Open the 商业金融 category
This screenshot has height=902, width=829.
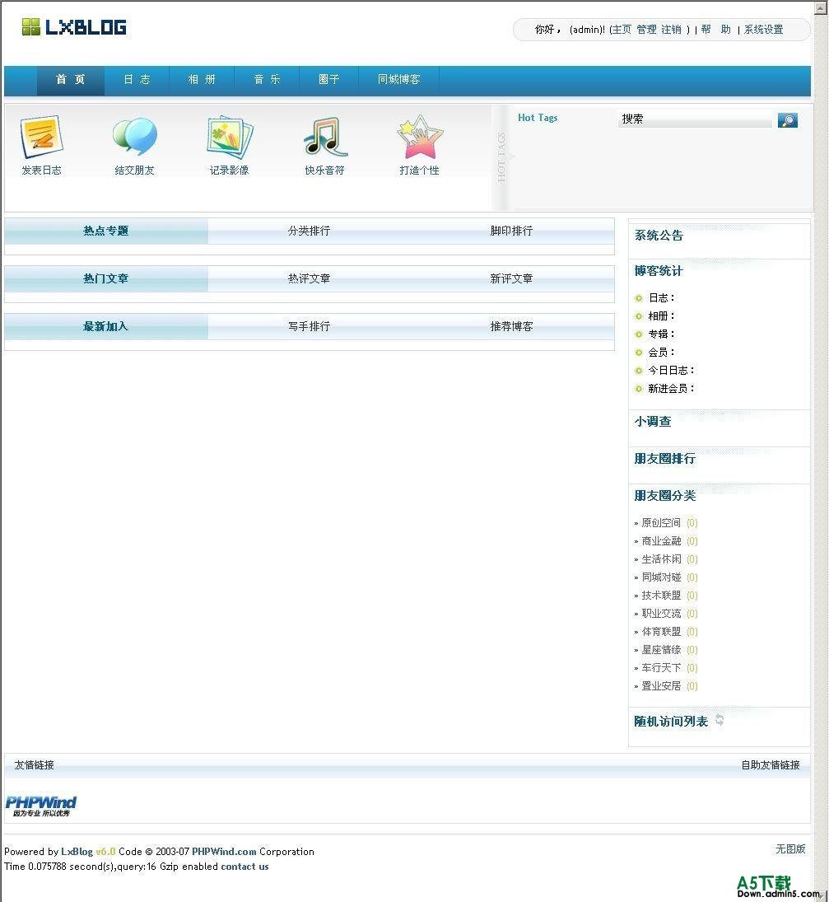click(661, 541)
